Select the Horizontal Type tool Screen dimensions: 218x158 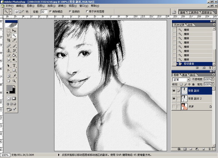pos(14,66)
